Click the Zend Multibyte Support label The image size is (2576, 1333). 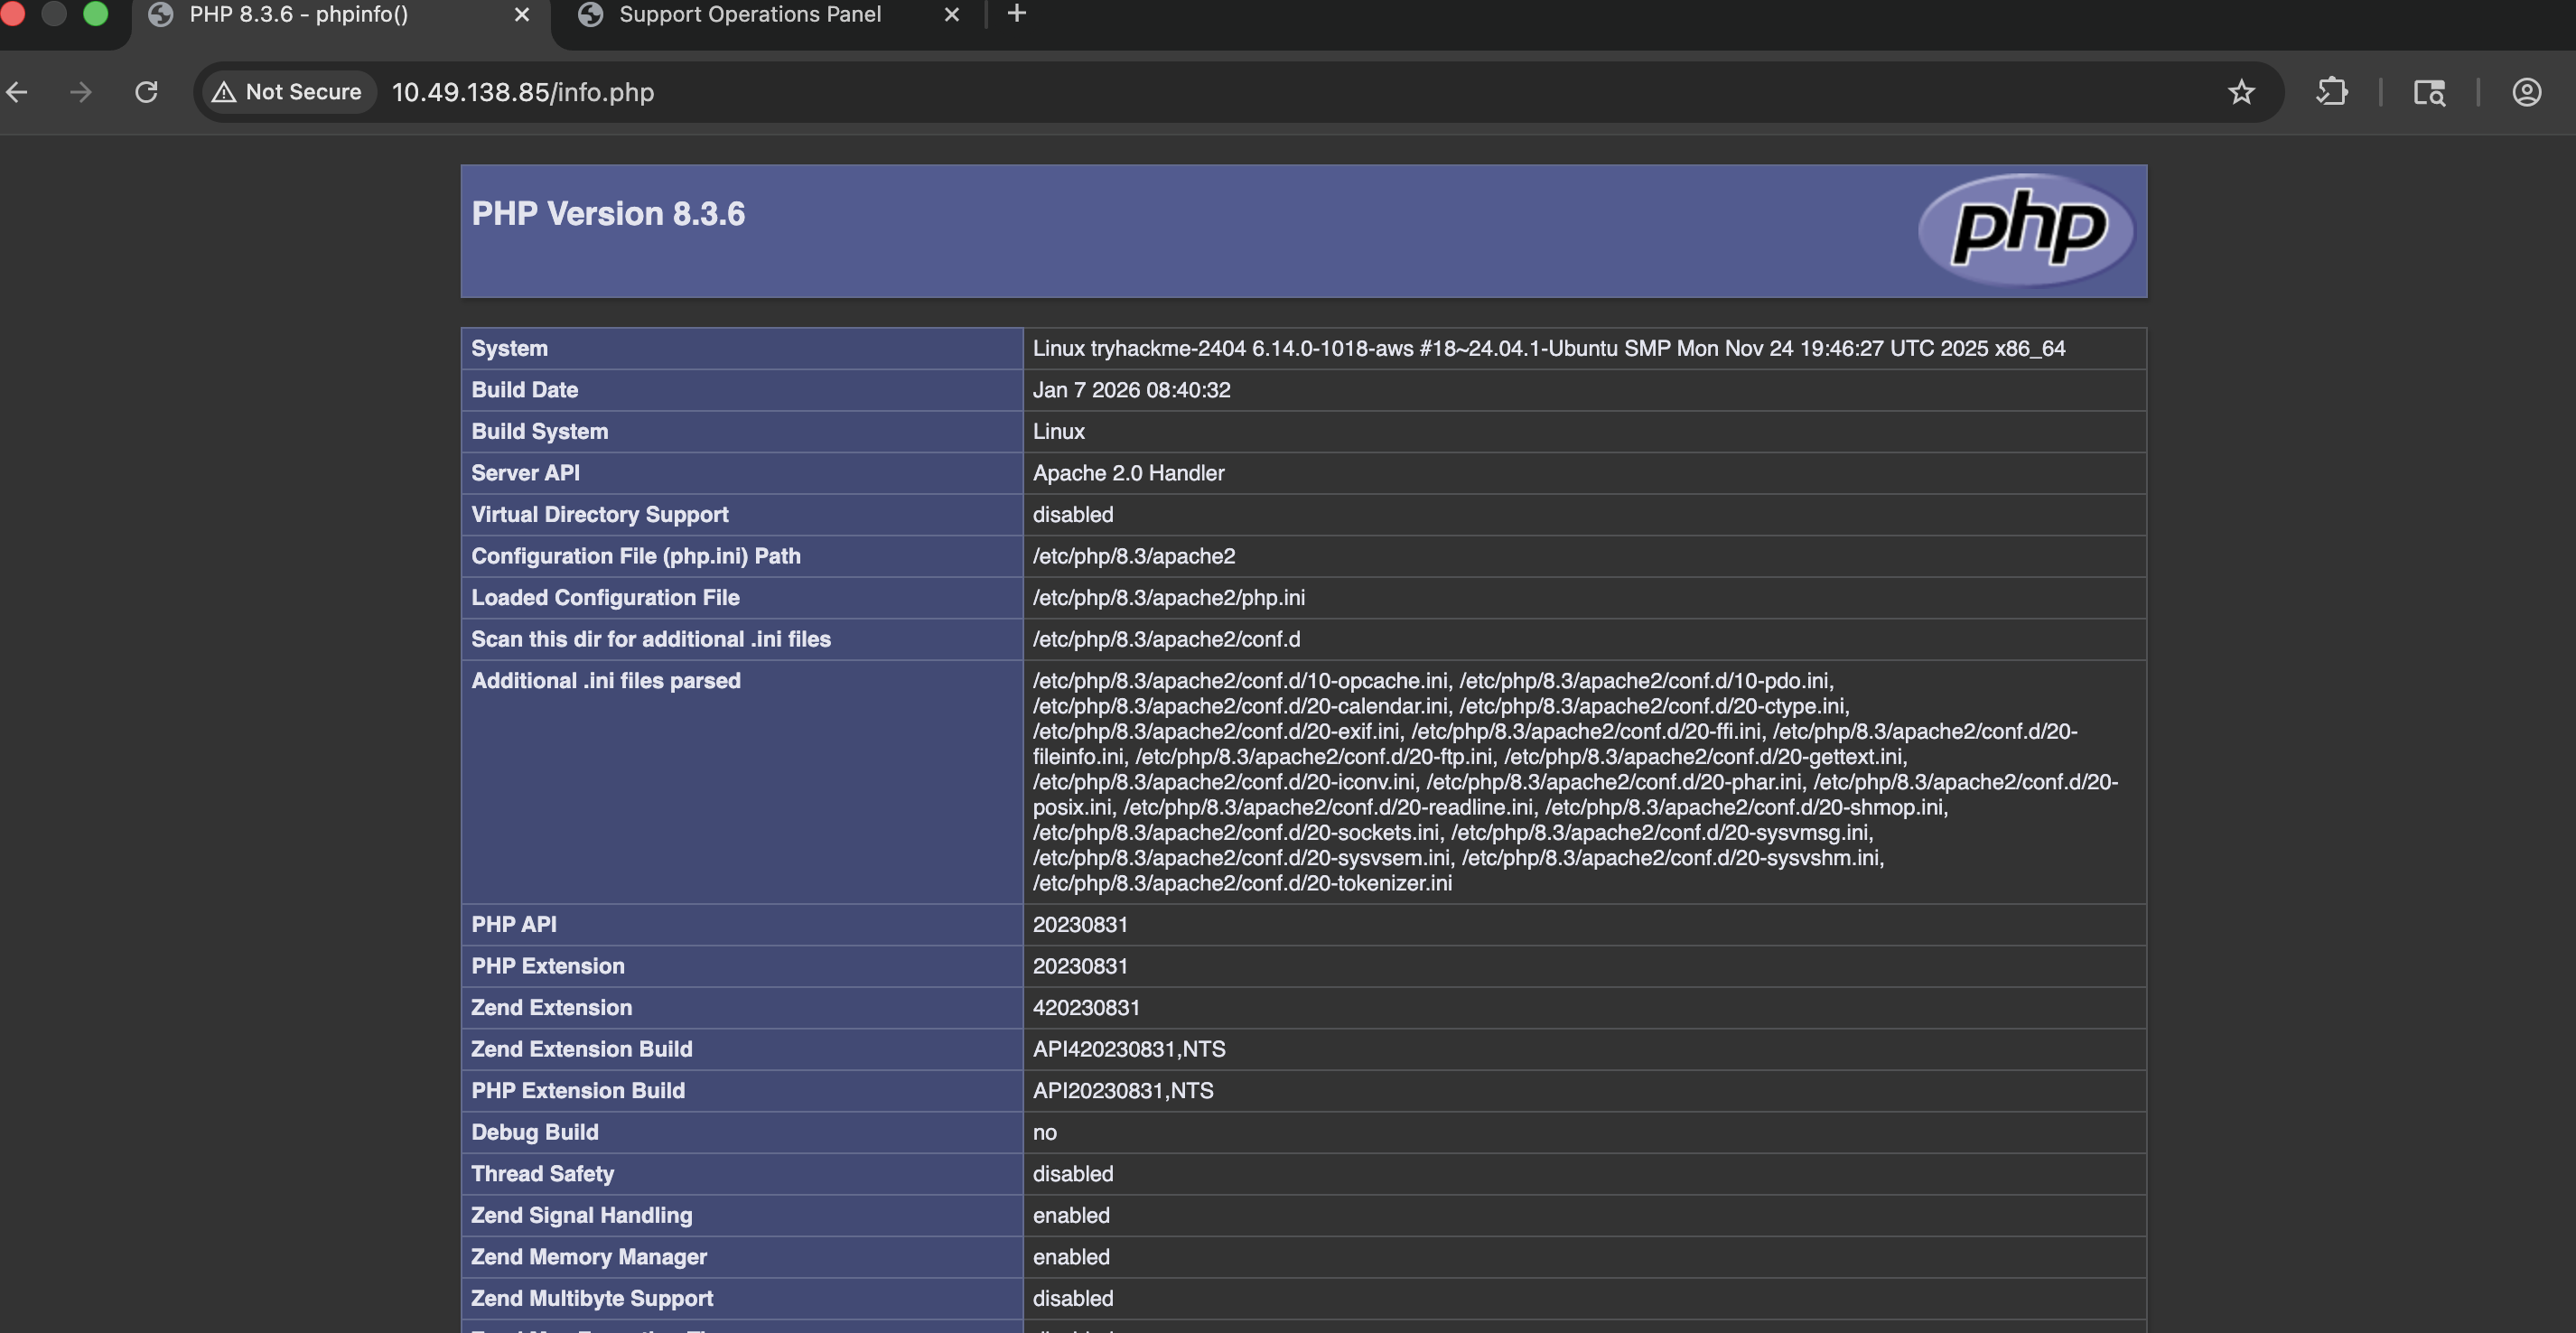592,1298
